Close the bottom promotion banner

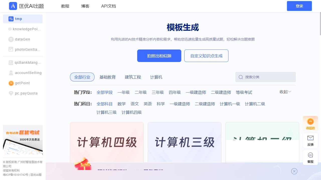[x=294, y=171]
